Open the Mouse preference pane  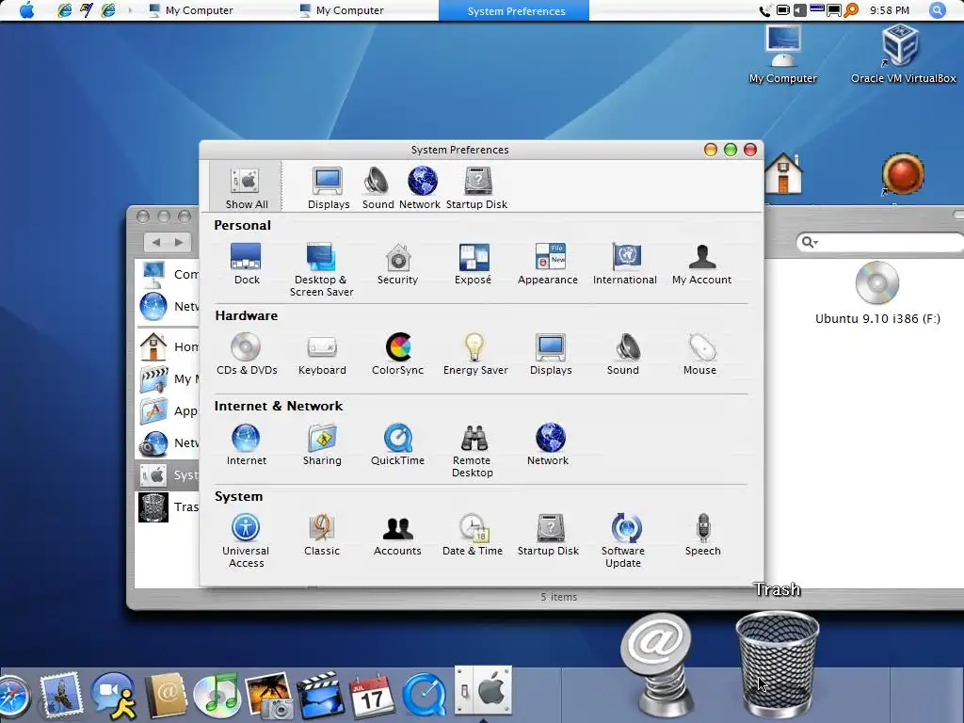(699, 354)
